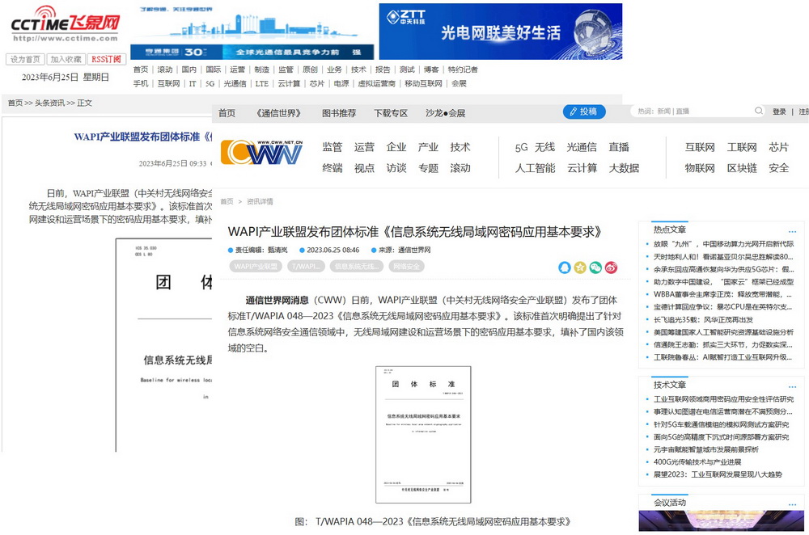Open the 沙龙●会展 top menu item

(445, 113)
